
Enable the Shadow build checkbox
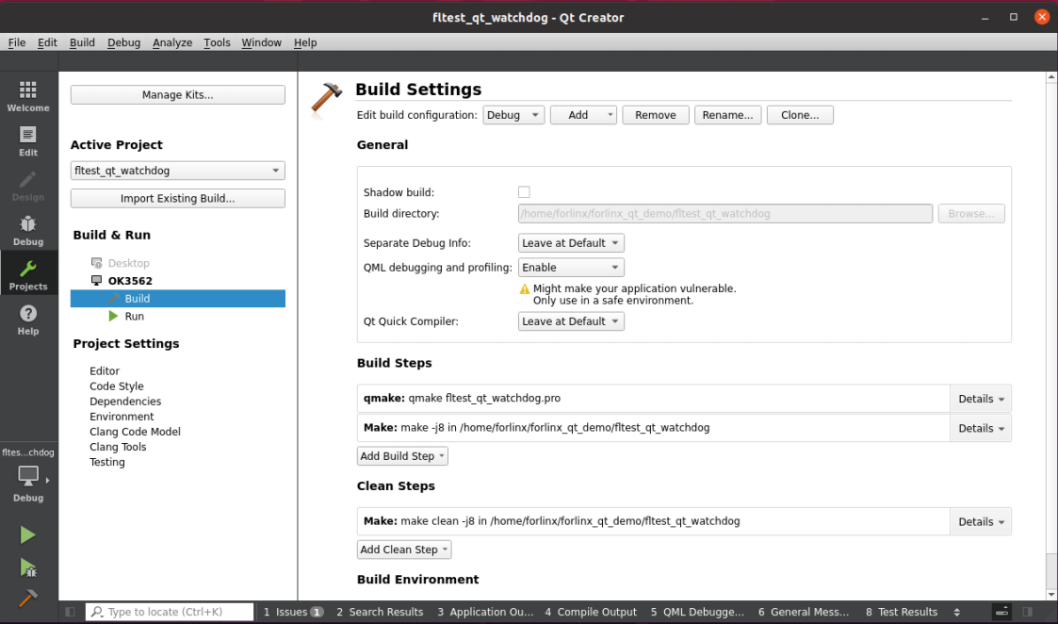524,192
